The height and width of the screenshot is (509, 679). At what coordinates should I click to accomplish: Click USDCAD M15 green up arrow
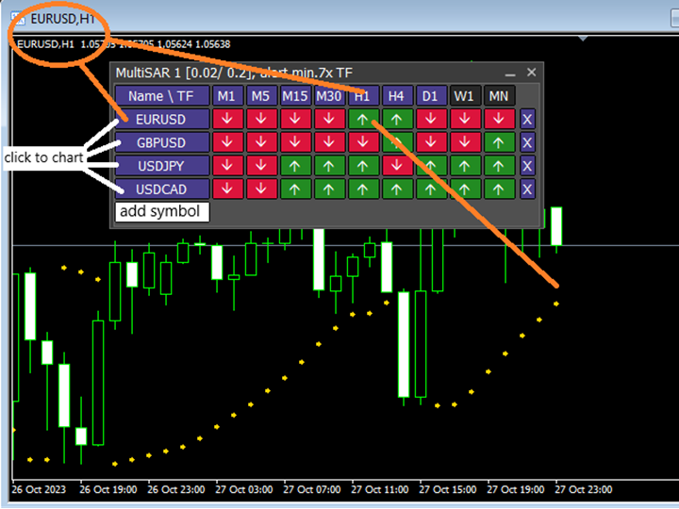pyautogui.click(x=295, y=189)
